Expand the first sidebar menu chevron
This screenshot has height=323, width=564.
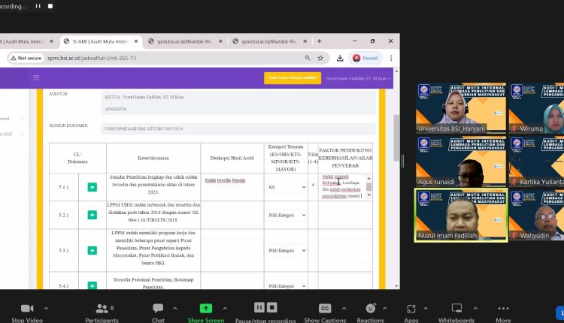22,119
